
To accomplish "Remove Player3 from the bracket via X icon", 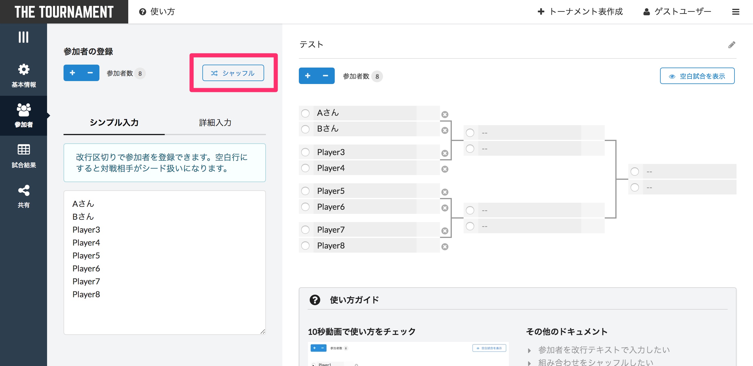I will [445, 153].
